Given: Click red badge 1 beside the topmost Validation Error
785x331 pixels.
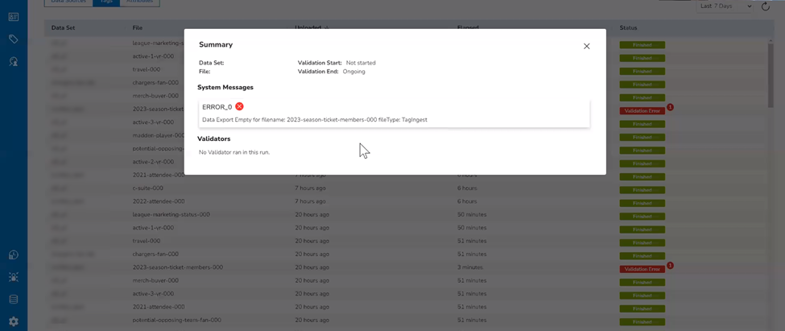Looking at the screenshot, I should pyautogui.click(x=671, y=107).
